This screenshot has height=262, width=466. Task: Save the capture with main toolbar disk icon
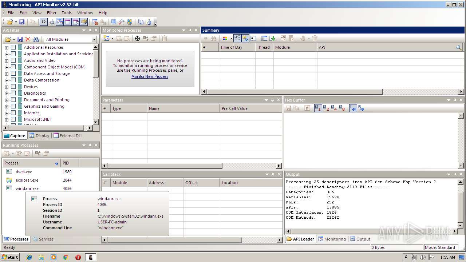[x=22, y=22]
